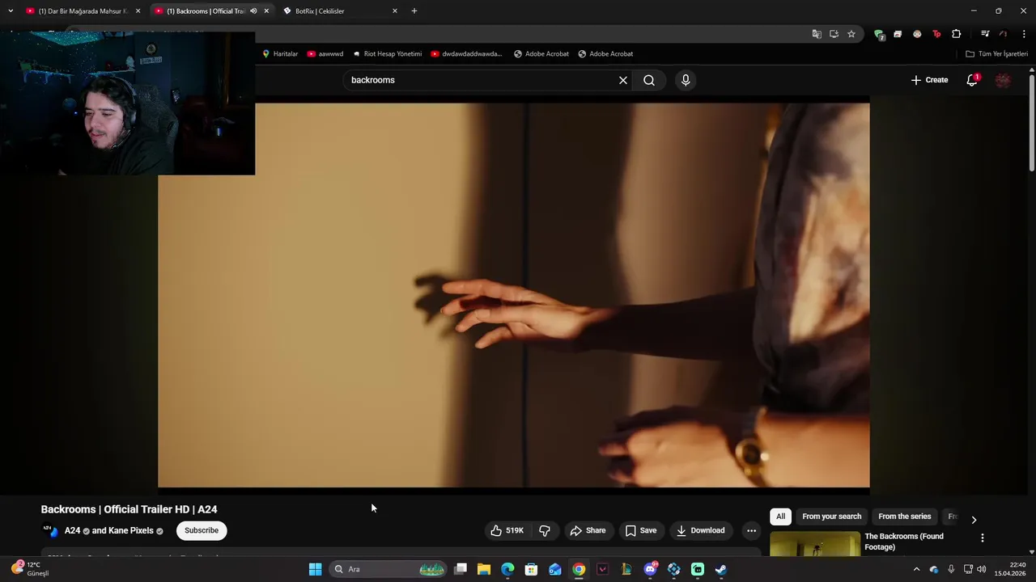
Task: Open the volume icon in system tray
Action: pos(982,569)
